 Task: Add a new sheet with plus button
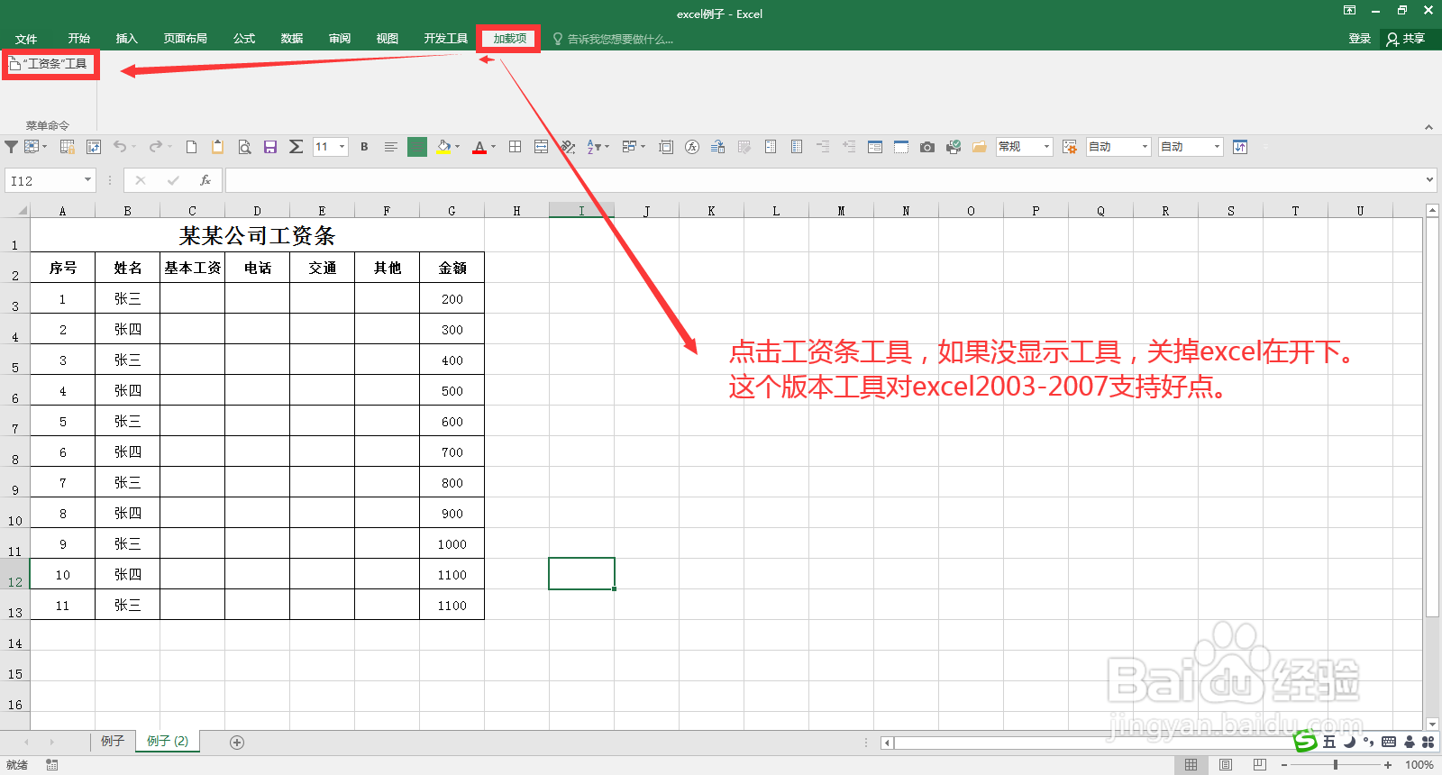(x=237, y=743)
